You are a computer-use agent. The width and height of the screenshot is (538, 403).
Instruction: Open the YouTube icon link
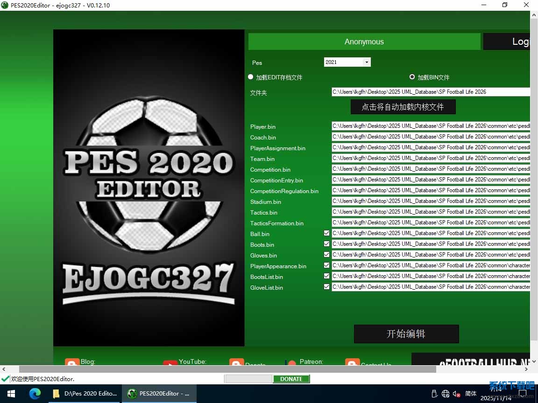click(x=170, y=363)
